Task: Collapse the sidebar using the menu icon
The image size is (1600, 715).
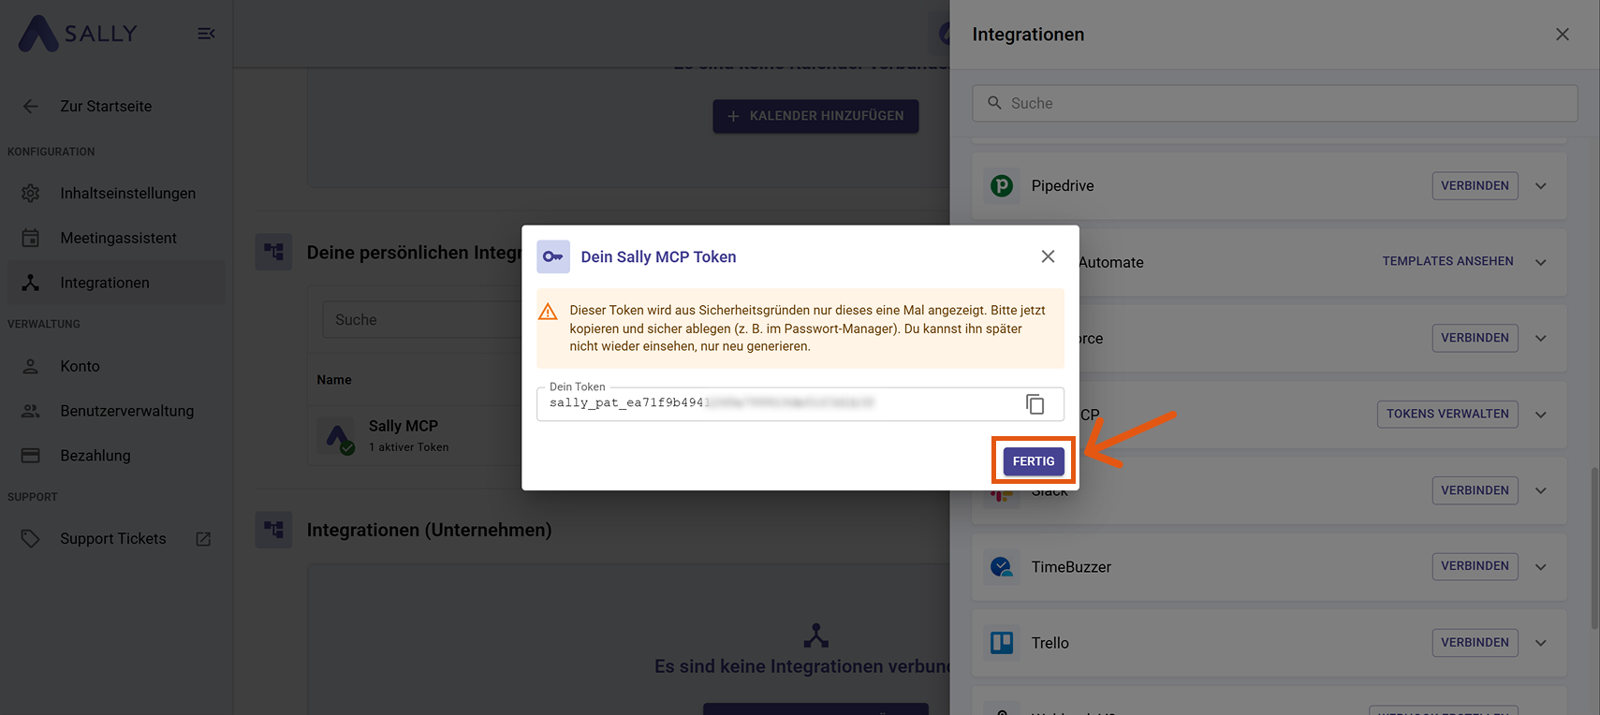Action: pyautogui.click(x=206, y=34)
